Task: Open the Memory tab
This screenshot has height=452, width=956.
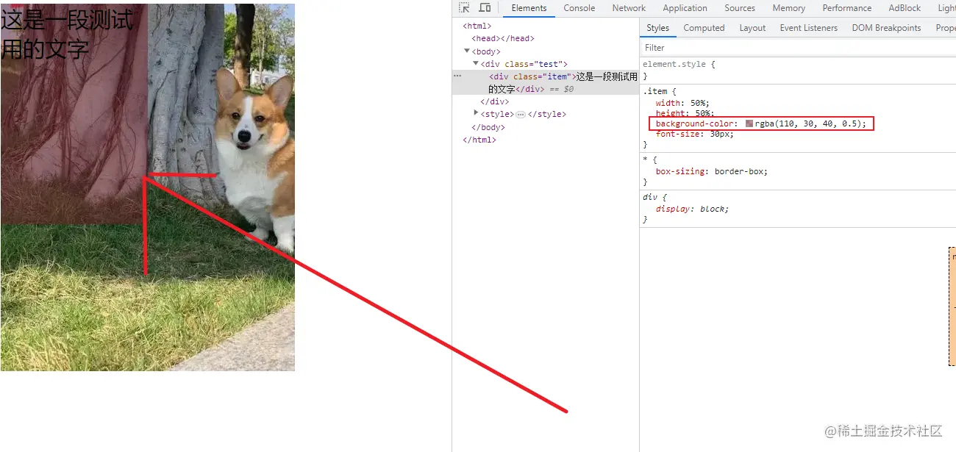Action: [x=789, y=8]
